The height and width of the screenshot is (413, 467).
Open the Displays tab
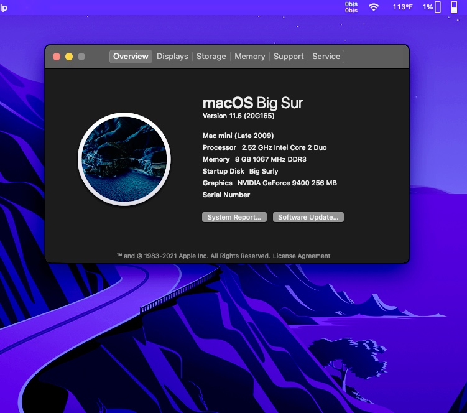coord(172,57)
